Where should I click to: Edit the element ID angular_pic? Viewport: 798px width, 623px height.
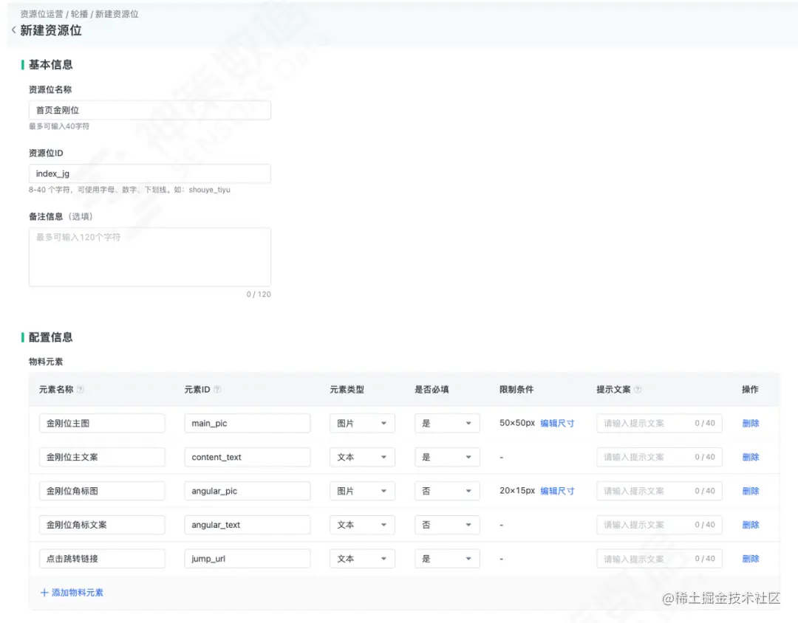click(248, 491)
